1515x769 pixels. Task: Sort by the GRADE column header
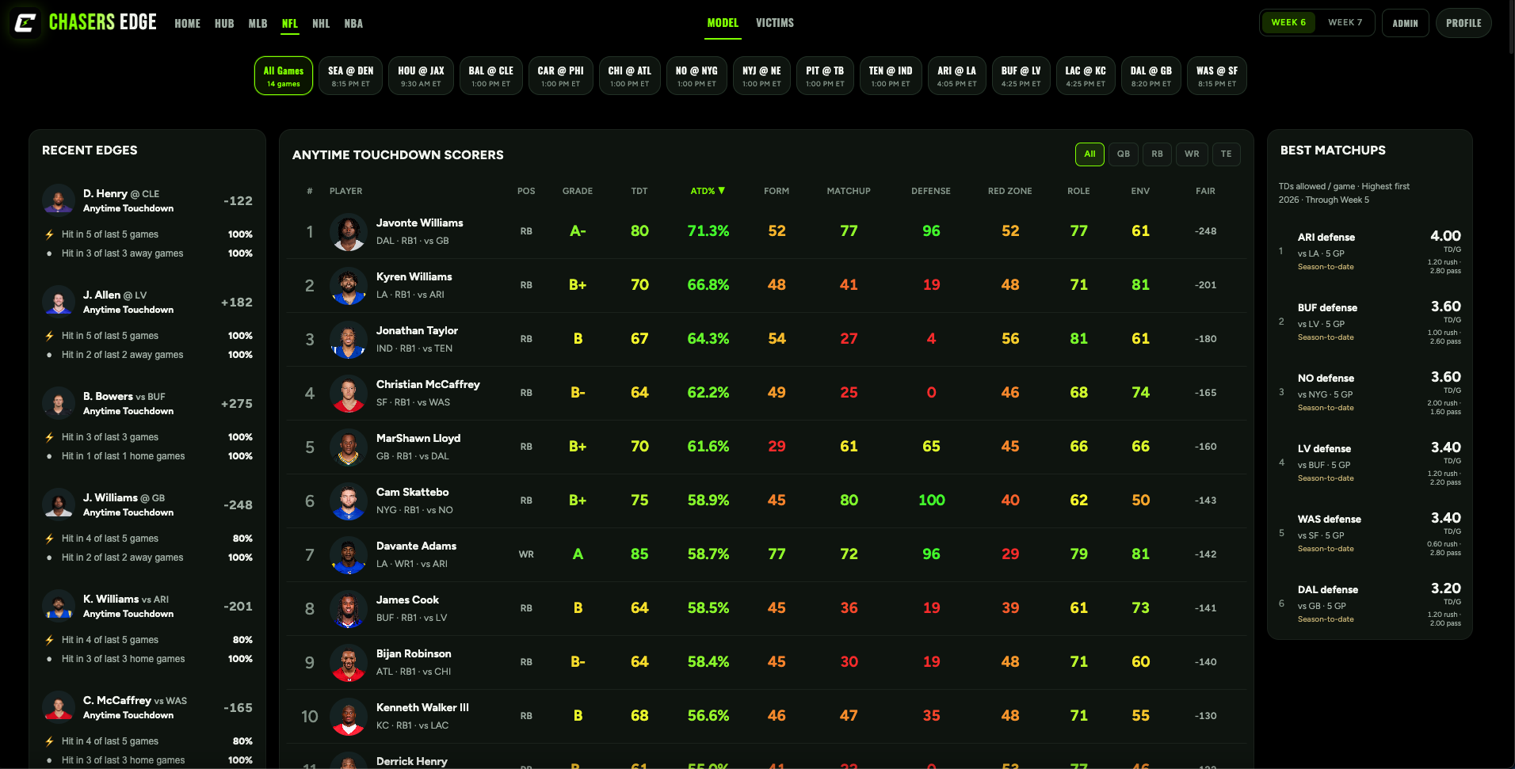(x=578, y=191)
